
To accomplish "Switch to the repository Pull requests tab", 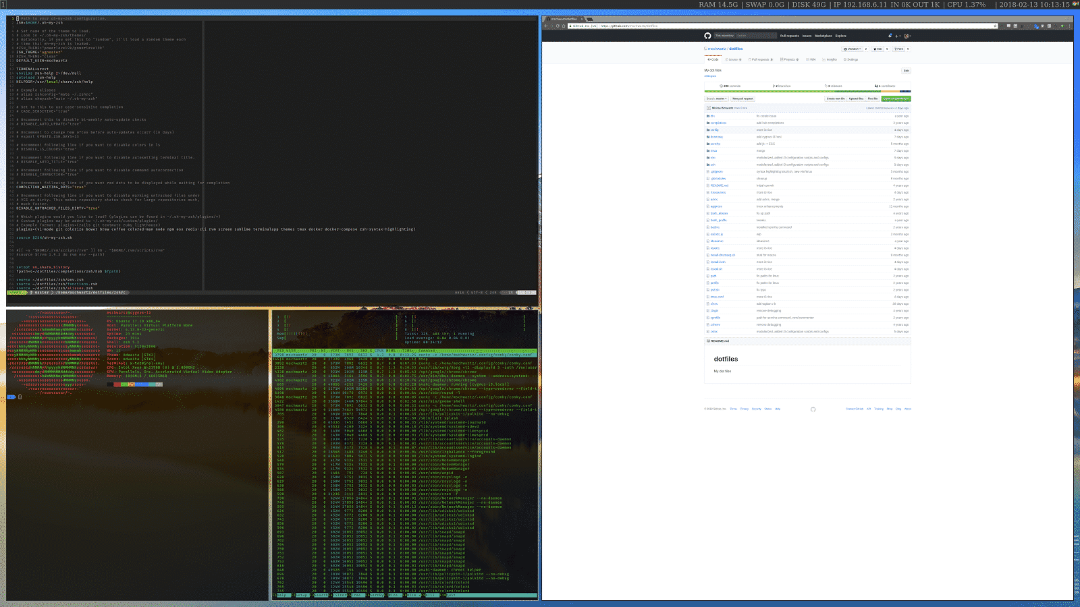I will [x=761, y=59].
